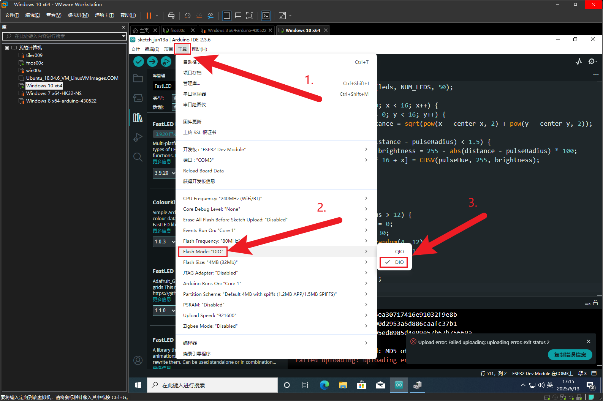Open the Serial Monitor icon

pyautogui.click(x=592, y=62)
